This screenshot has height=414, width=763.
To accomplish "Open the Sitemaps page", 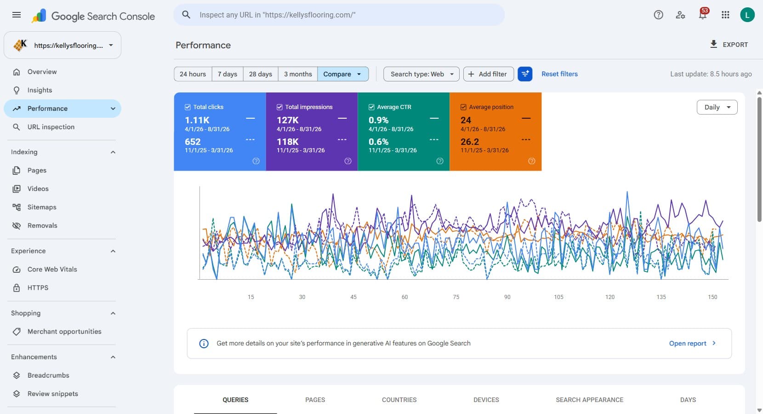I will click(42, 207).
